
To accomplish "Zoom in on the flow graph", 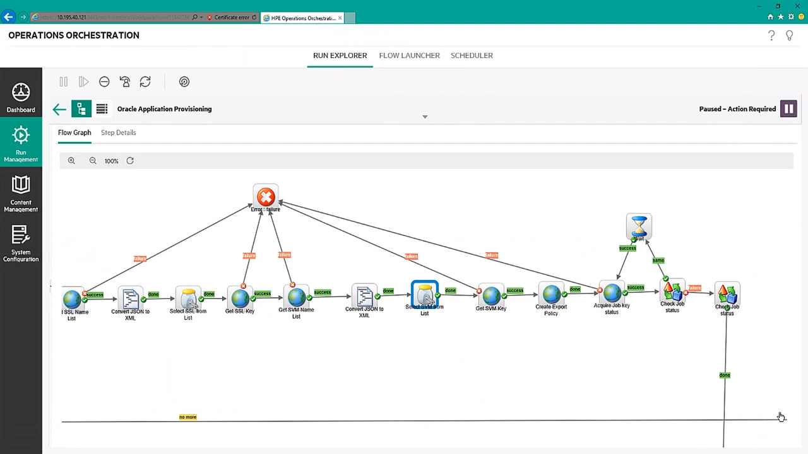I will 71,161.
